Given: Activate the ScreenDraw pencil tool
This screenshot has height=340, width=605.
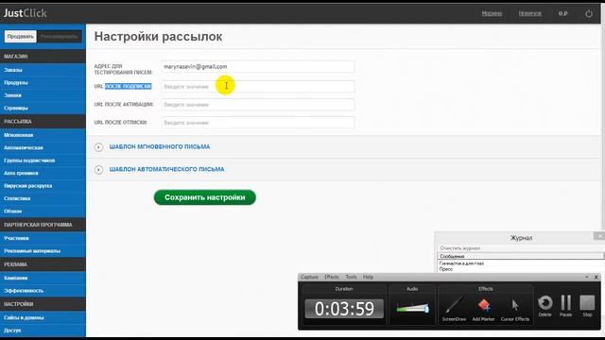Looking at the screenshot, I should [454, 308].
